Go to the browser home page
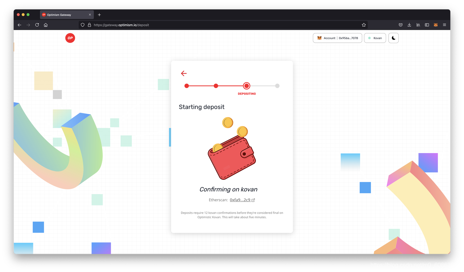Viewport: 464px width, 272px height. click(x=46, y=25)
